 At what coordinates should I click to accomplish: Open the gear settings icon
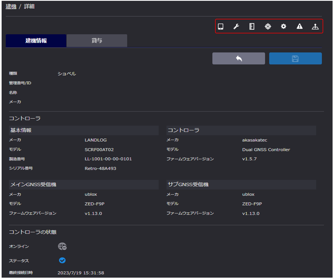[x=284, y=26]
